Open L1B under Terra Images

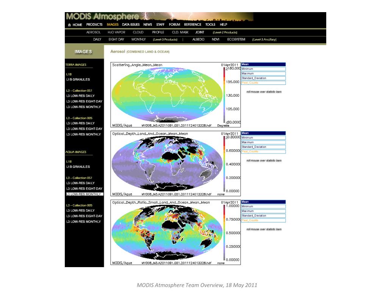click(x=69, y=74)
